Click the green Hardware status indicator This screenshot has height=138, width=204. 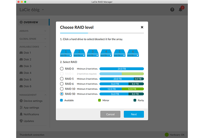(x=167, y=135)
